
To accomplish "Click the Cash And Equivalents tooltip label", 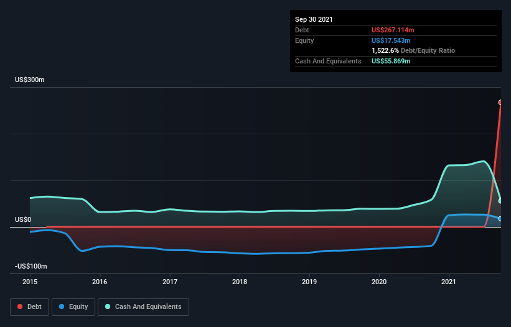I will tap(328, 61).
